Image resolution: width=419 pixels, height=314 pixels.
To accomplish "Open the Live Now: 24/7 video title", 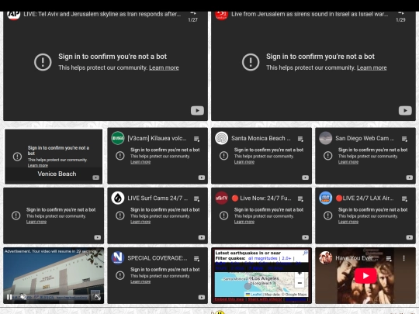I will click(x=261, y=198).
